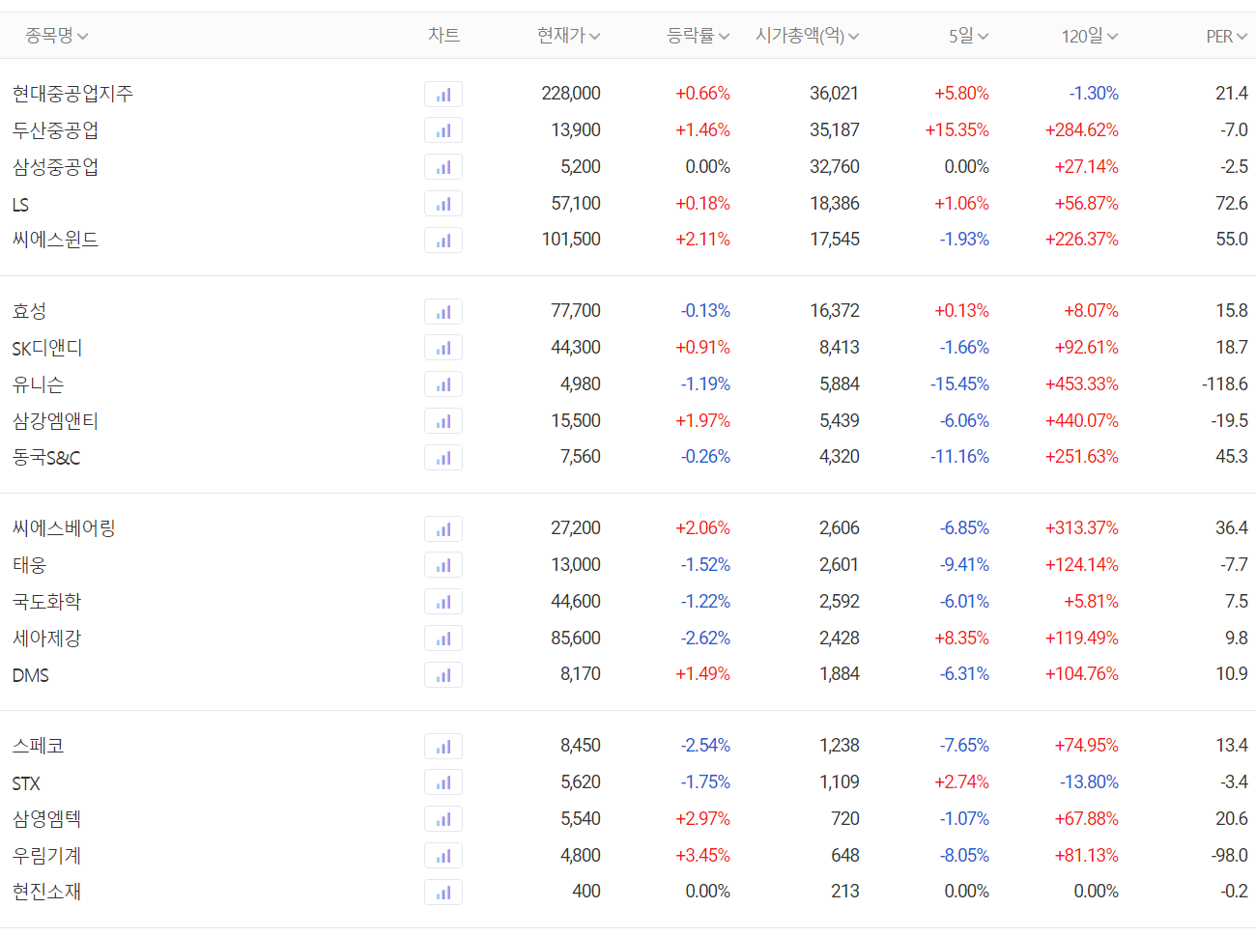Select 현대중공업지주 price 228,000
This screenshot has width=1256, height=937.
[x=571, y=94]
